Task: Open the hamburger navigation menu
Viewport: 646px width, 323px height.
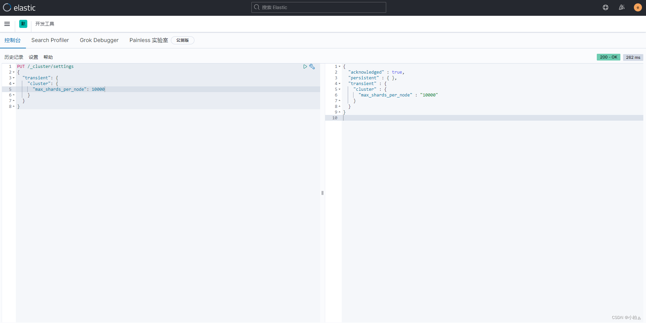Action: click(7, 24)
